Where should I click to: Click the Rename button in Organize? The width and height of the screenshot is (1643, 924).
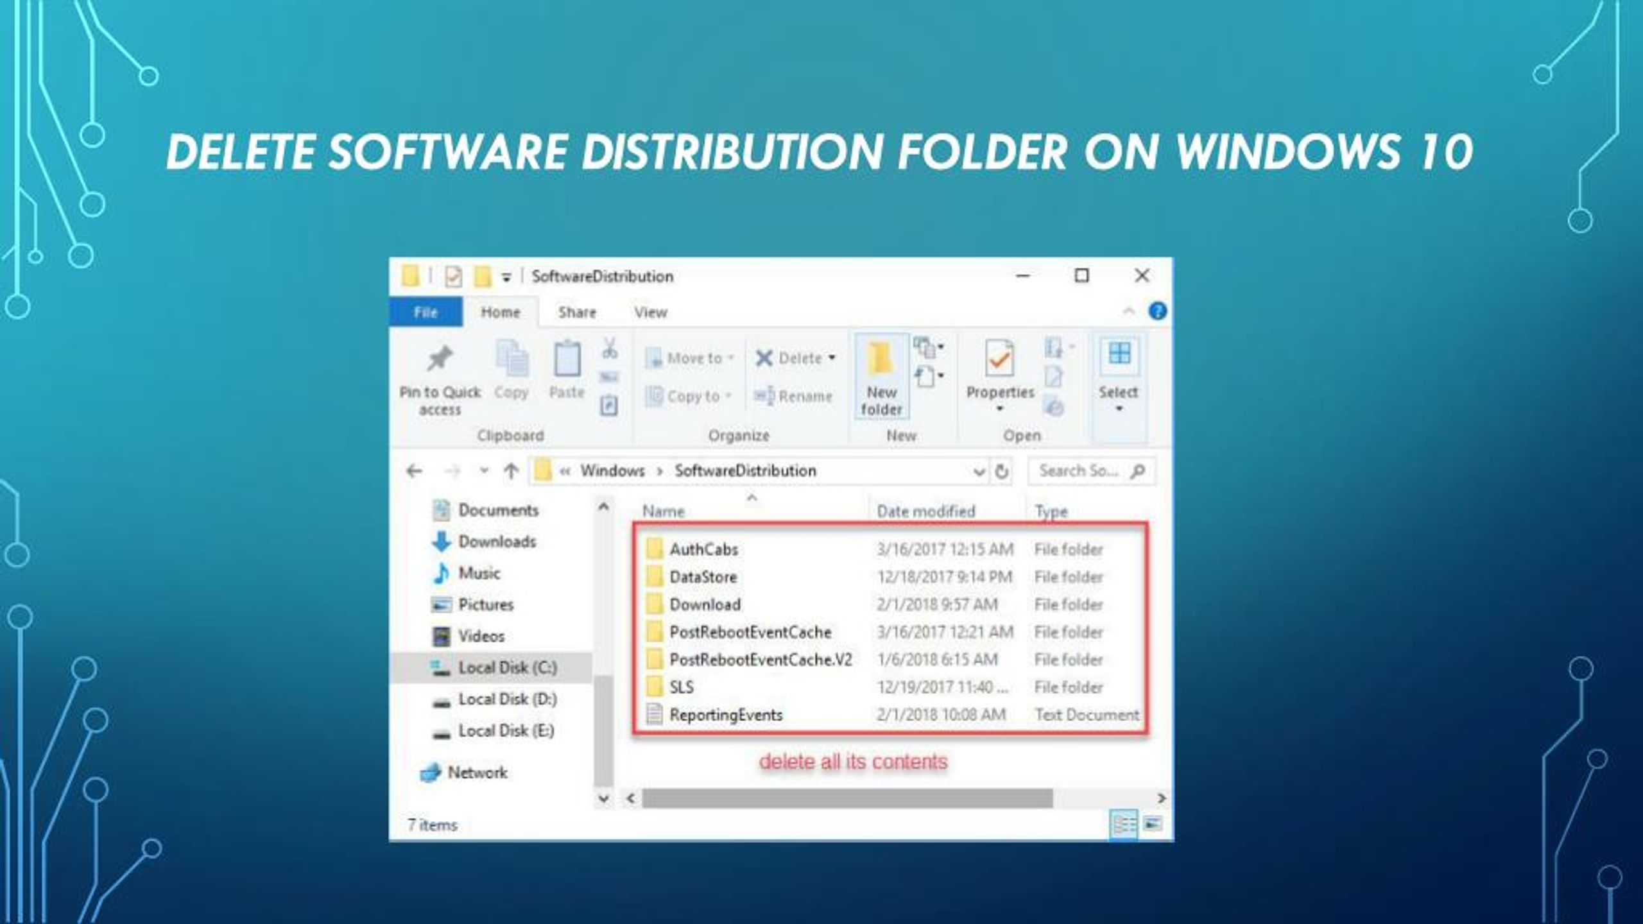click(x=793, y=396)
